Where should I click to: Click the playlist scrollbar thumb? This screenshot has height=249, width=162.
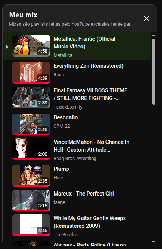[x=154, y=72]
